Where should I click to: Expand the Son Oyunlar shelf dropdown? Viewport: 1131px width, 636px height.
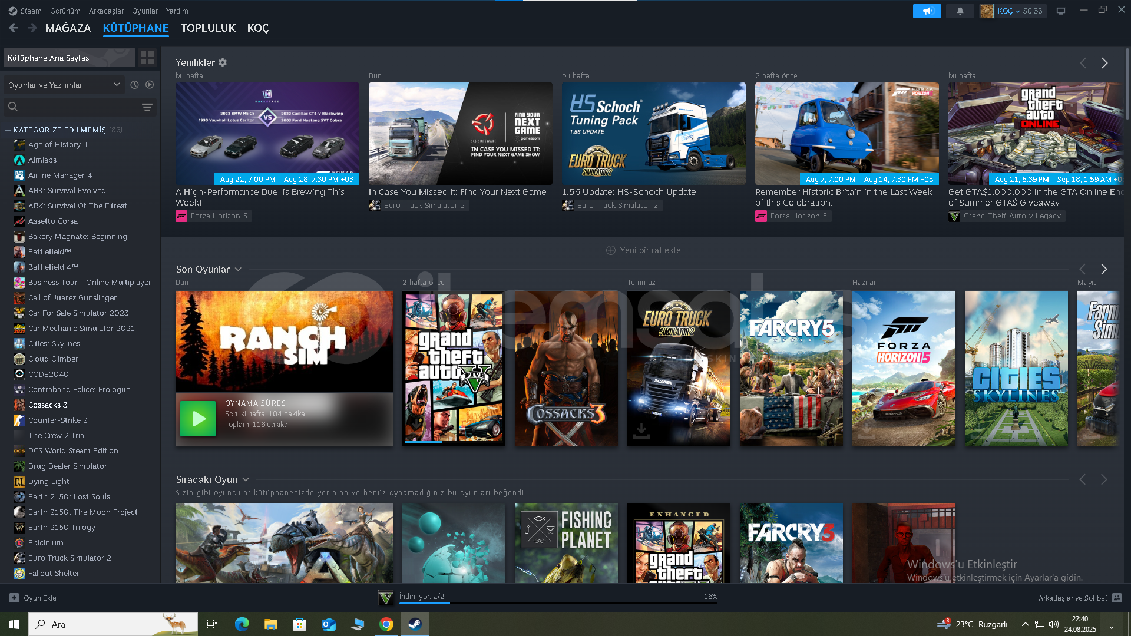pos(238,269)
